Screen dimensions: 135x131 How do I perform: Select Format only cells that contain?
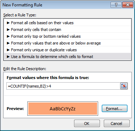[x=68, y=30]
